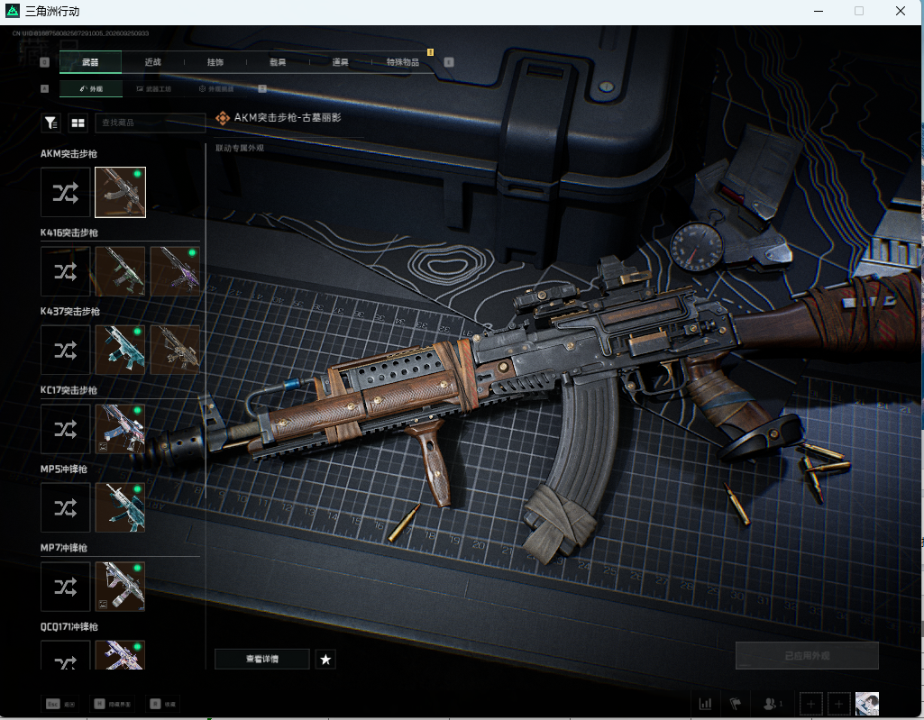Enable random skin for KC17突击步枪
Screen dimensions: 924x720
66,429
